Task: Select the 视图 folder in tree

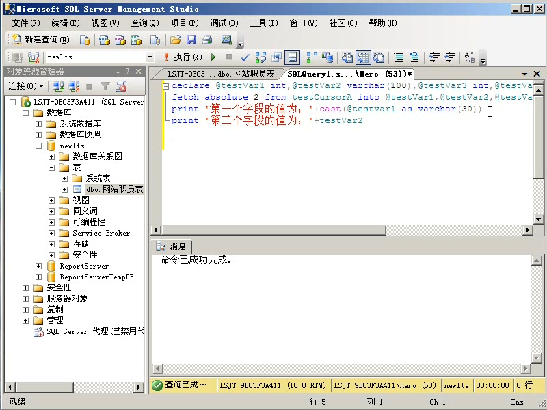Action: tap(81, 200)
